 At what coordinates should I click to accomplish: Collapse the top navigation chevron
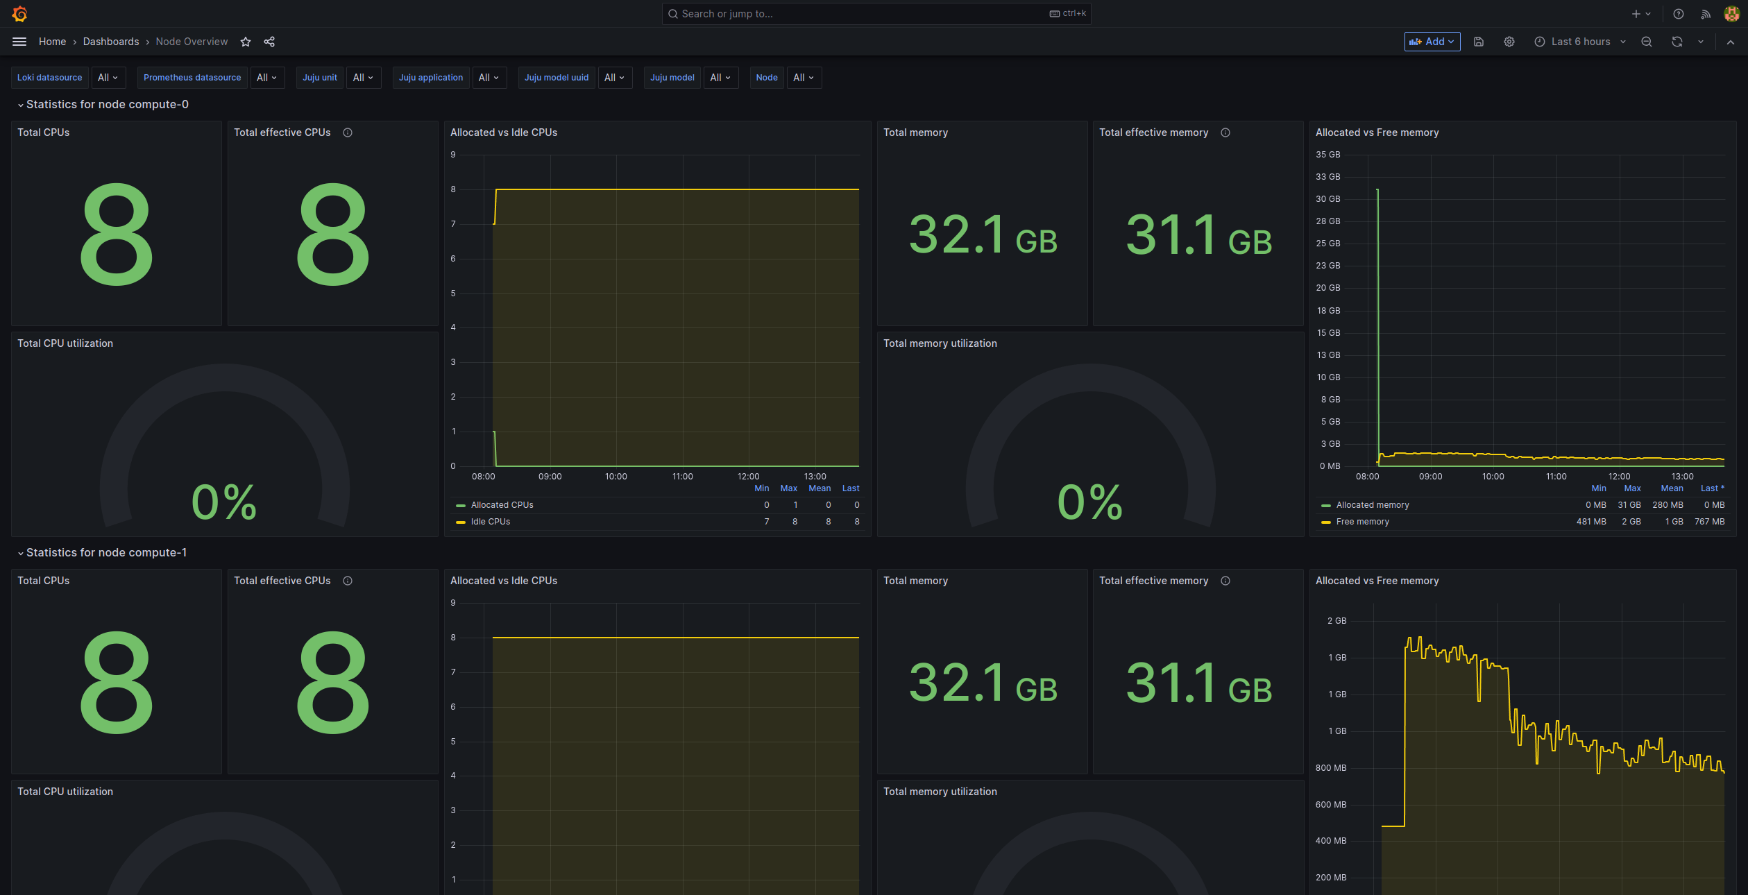click(1731, 42)
